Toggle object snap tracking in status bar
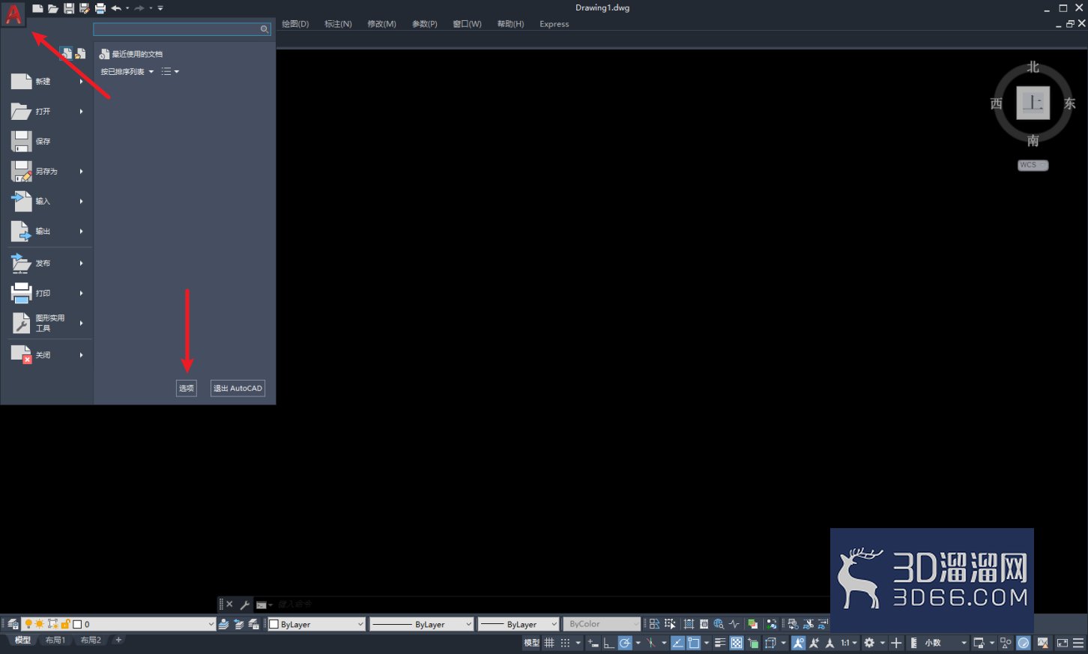 click(677, 643)
